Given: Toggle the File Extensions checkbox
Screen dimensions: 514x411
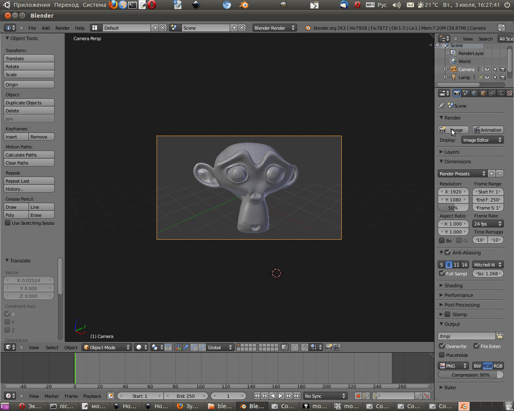Looking at the screenshot, I should pos(476,346).
